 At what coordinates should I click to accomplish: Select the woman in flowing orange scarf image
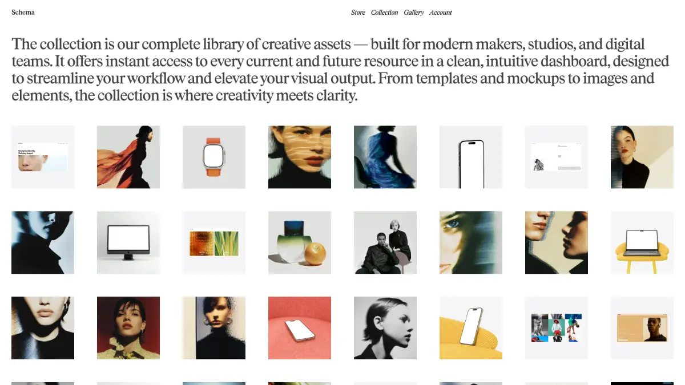point(128,157)
